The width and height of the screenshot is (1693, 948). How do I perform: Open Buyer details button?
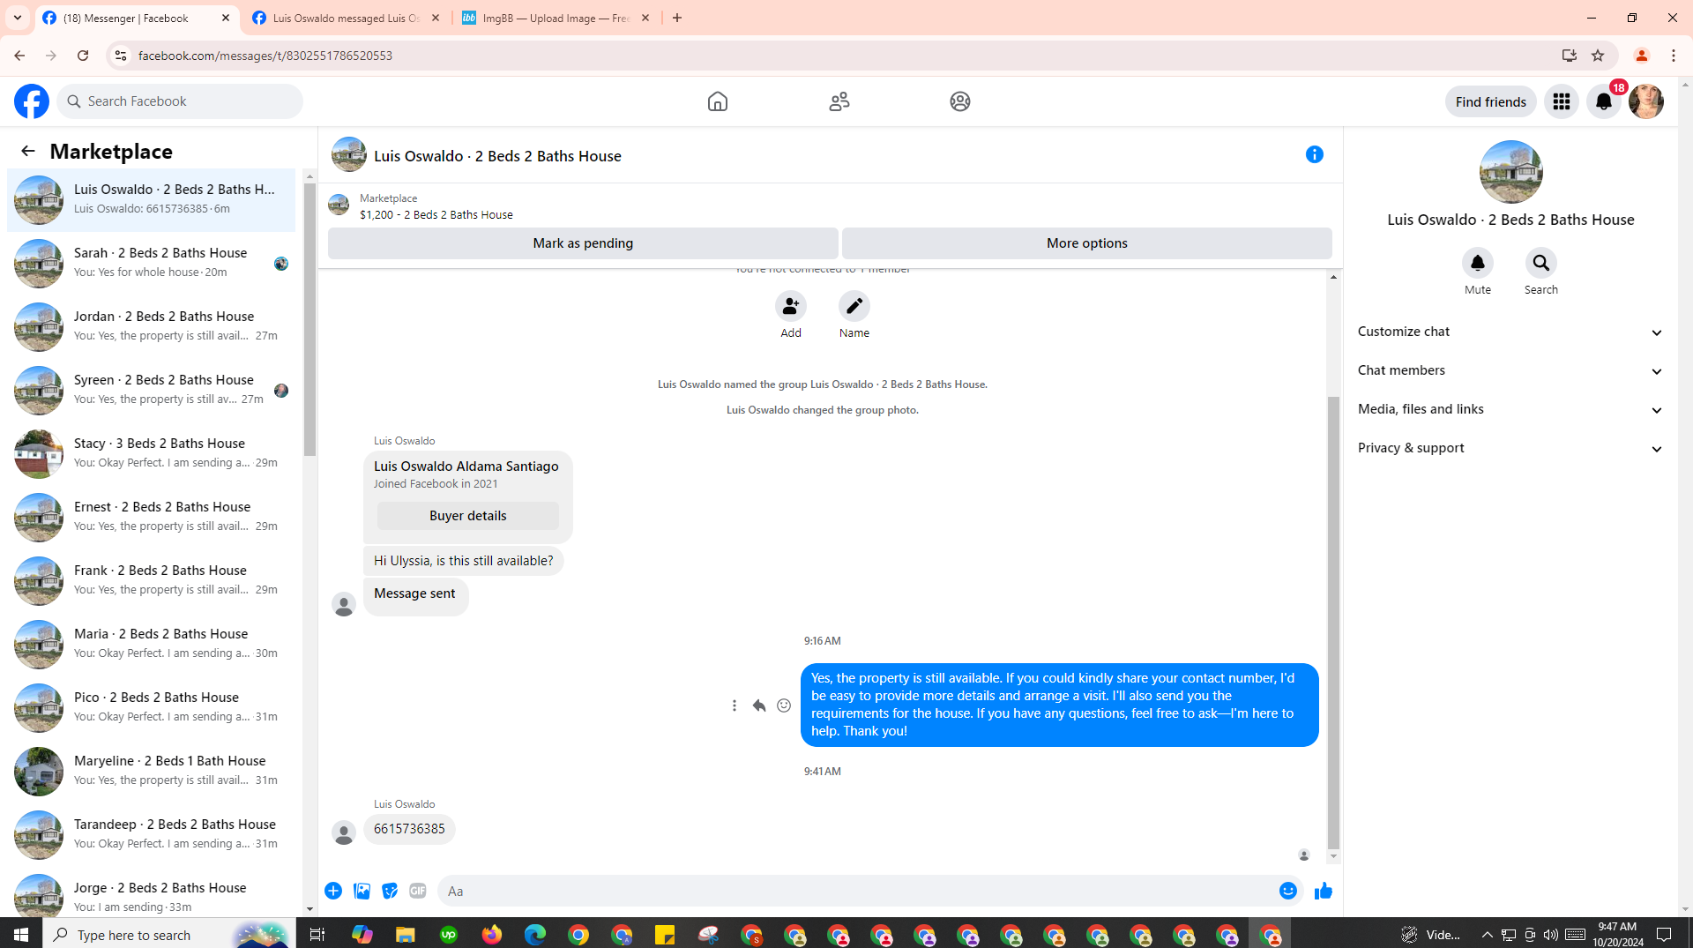(467, 516)
